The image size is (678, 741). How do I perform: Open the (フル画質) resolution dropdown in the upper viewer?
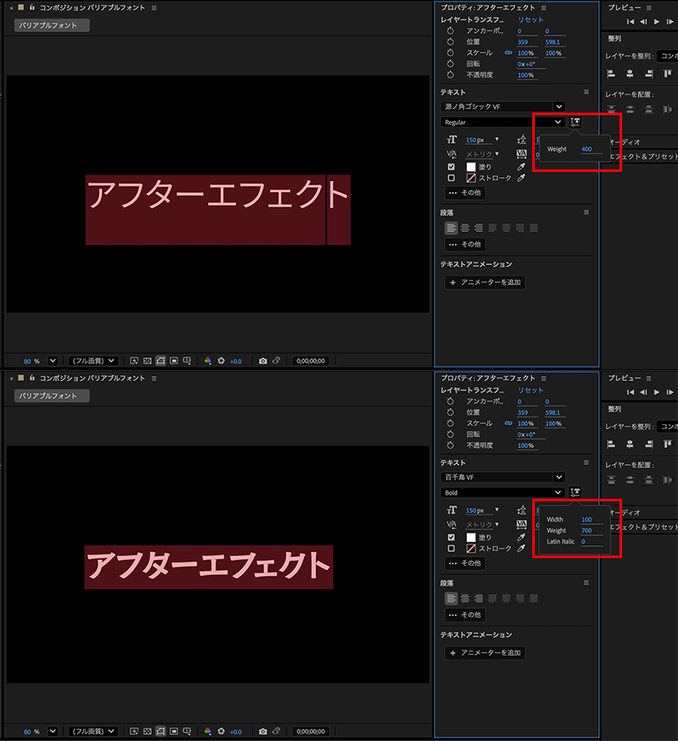(x=93, y=361)
